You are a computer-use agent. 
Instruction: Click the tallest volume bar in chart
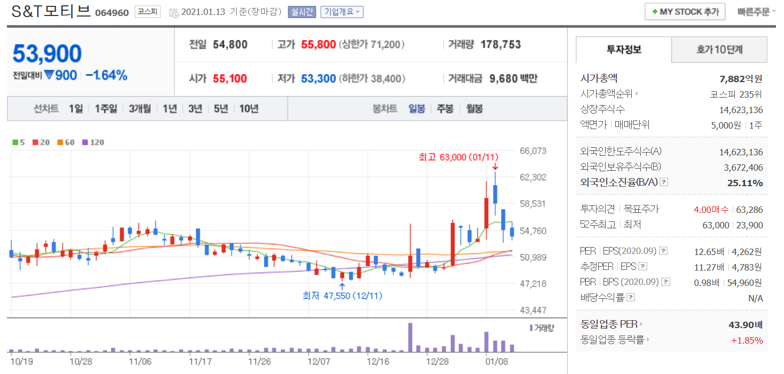point(410,337)
